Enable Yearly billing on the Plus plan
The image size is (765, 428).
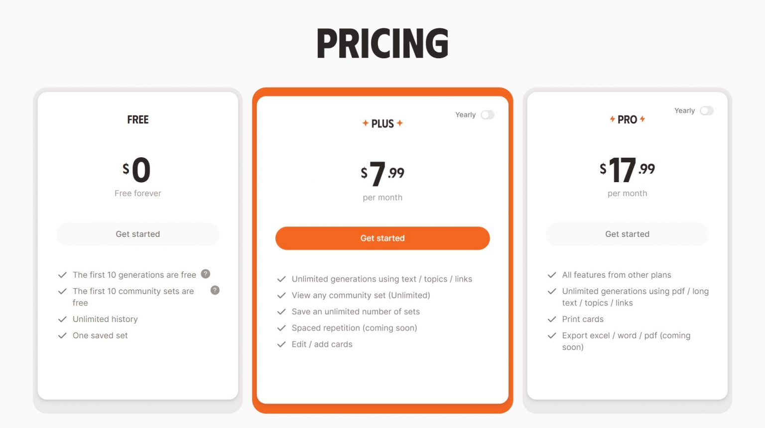487,115
